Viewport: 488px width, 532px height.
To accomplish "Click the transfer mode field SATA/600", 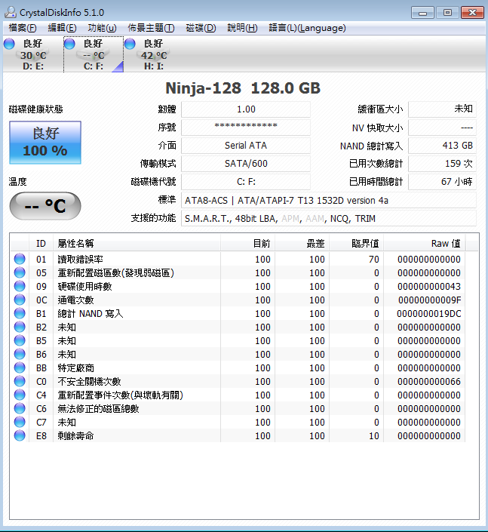I will pos(246,164).
